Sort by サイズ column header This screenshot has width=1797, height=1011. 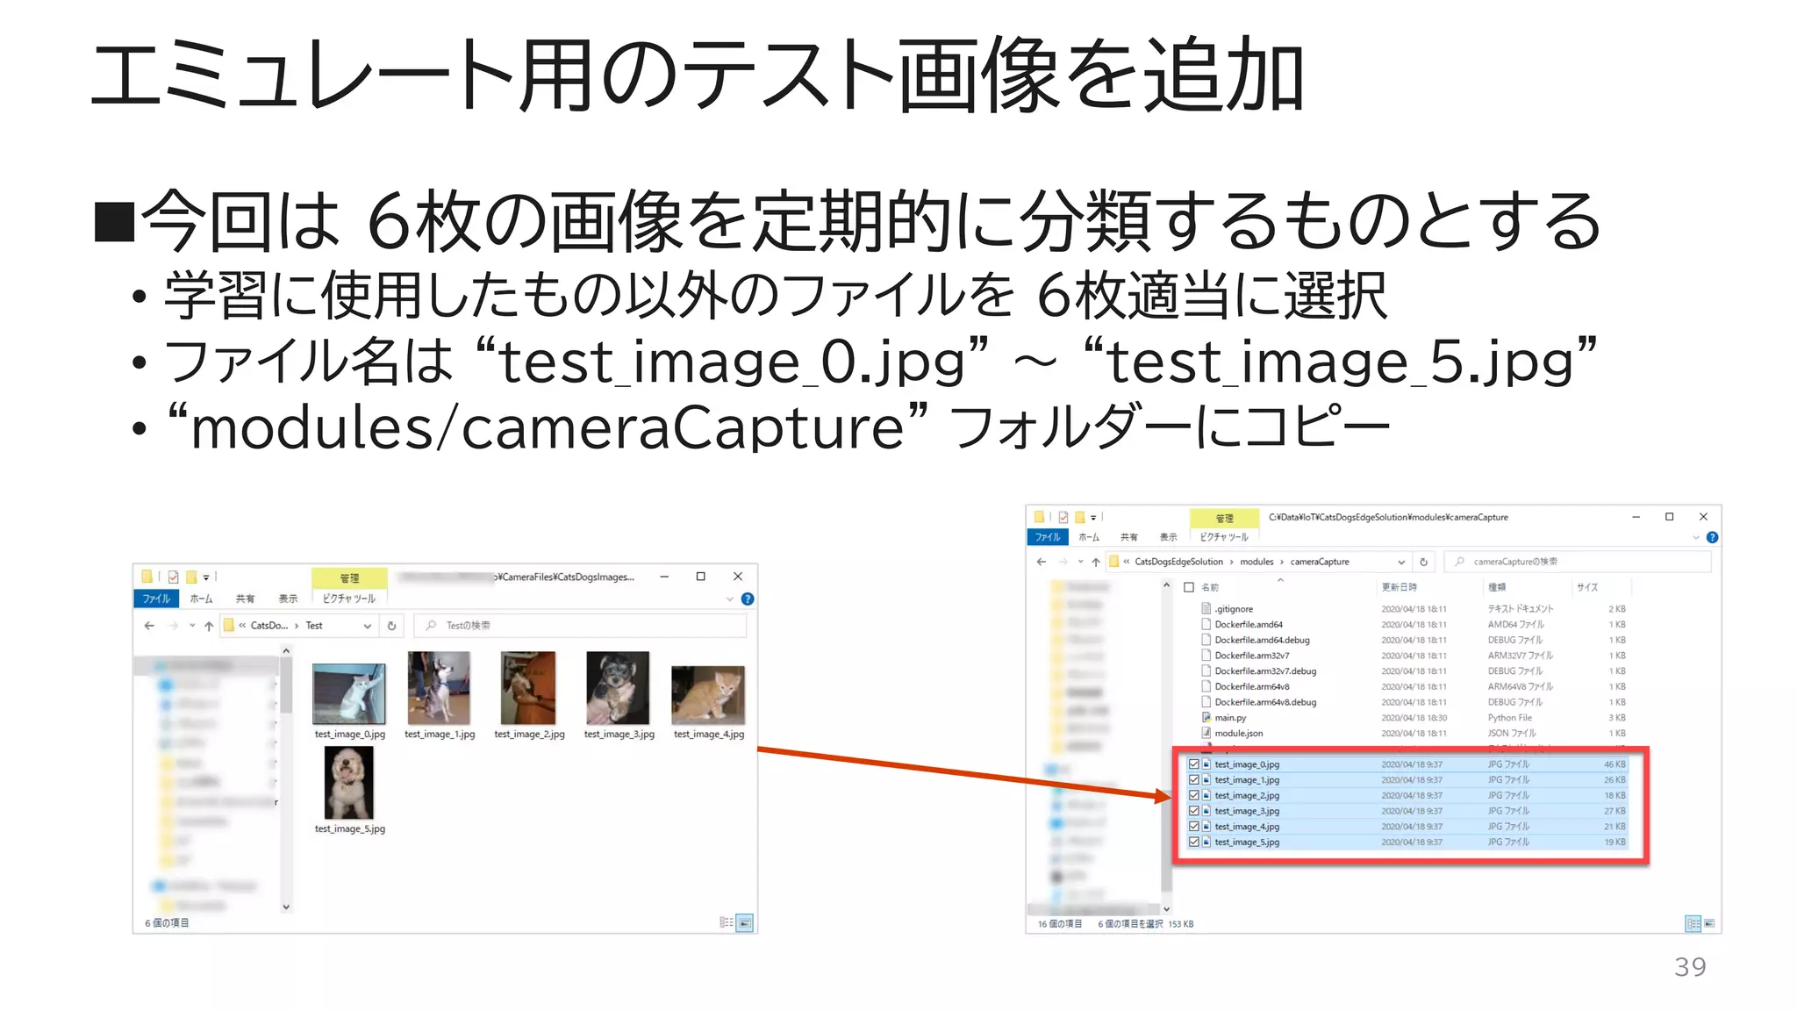tap(1587, 587)
